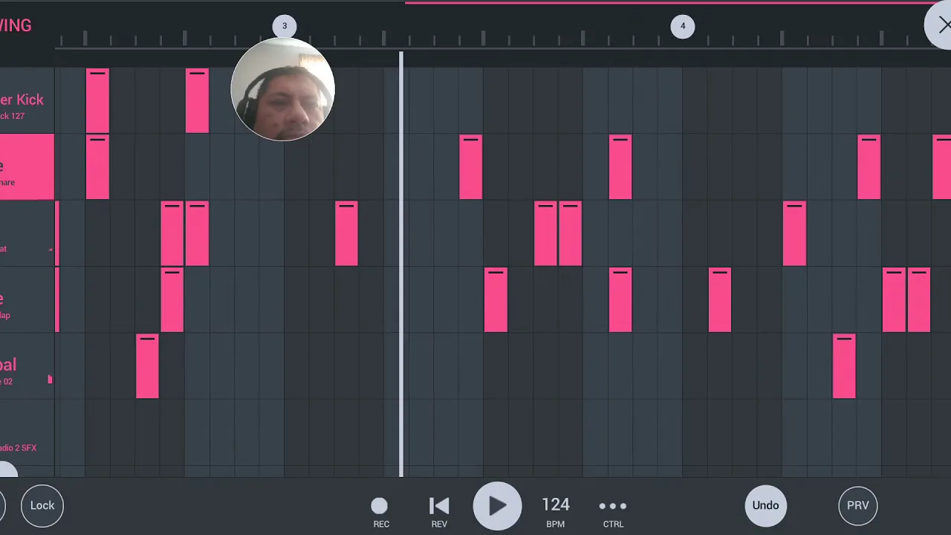Viewport: 951px width, 535px height.
Task: Select the Hat track label
Action: (x=27, y=233)
